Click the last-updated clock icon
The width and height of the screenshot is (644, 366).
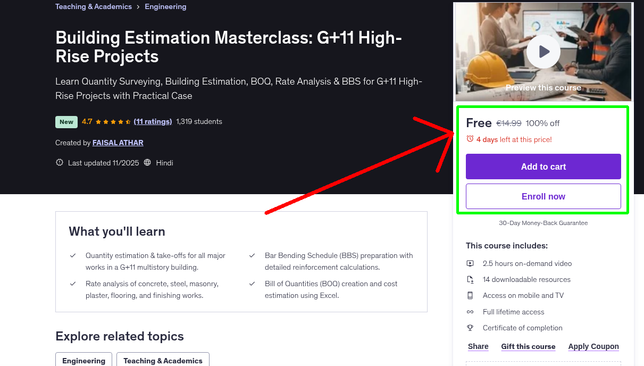[59, 162]
